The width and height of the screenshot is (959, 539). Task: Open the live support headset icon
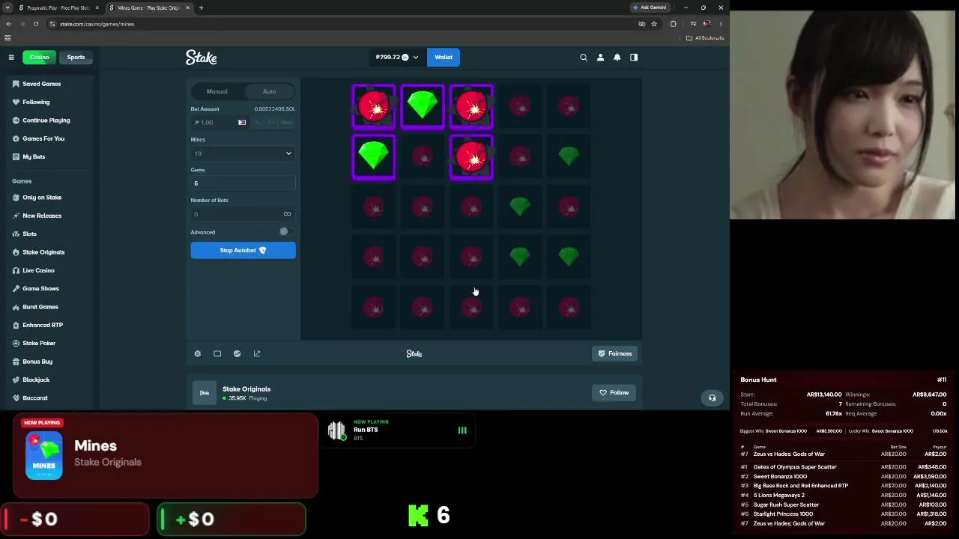[x=713, y=398]
